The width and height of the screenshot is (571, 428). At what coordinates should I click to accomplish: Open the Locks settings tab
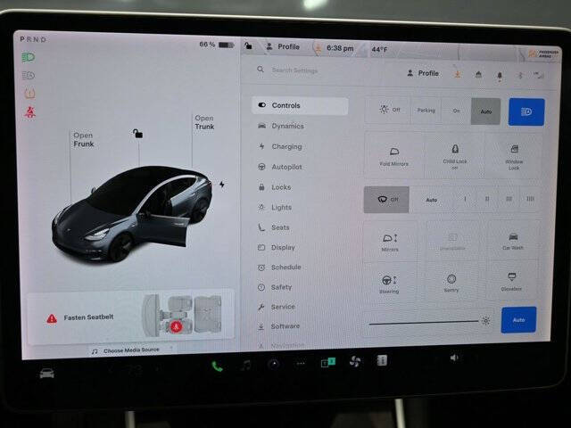point(274,187)
